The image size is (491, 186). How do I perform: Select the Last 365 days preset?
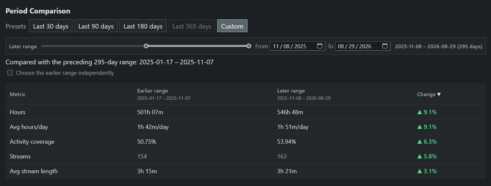coord(192,26)
